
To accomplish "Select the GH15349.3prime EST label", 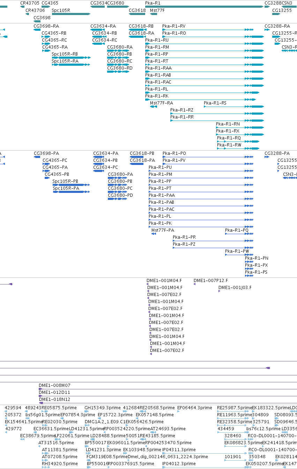I will [x=103, y=407].
